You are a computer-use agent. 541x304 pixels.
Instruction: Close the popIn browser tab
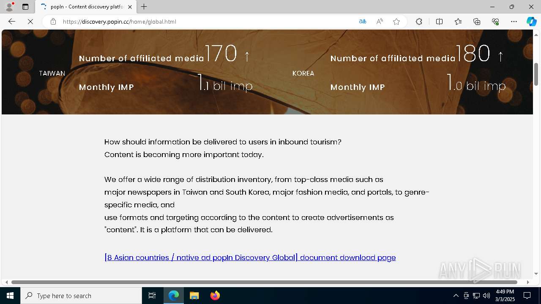[130, 7]
